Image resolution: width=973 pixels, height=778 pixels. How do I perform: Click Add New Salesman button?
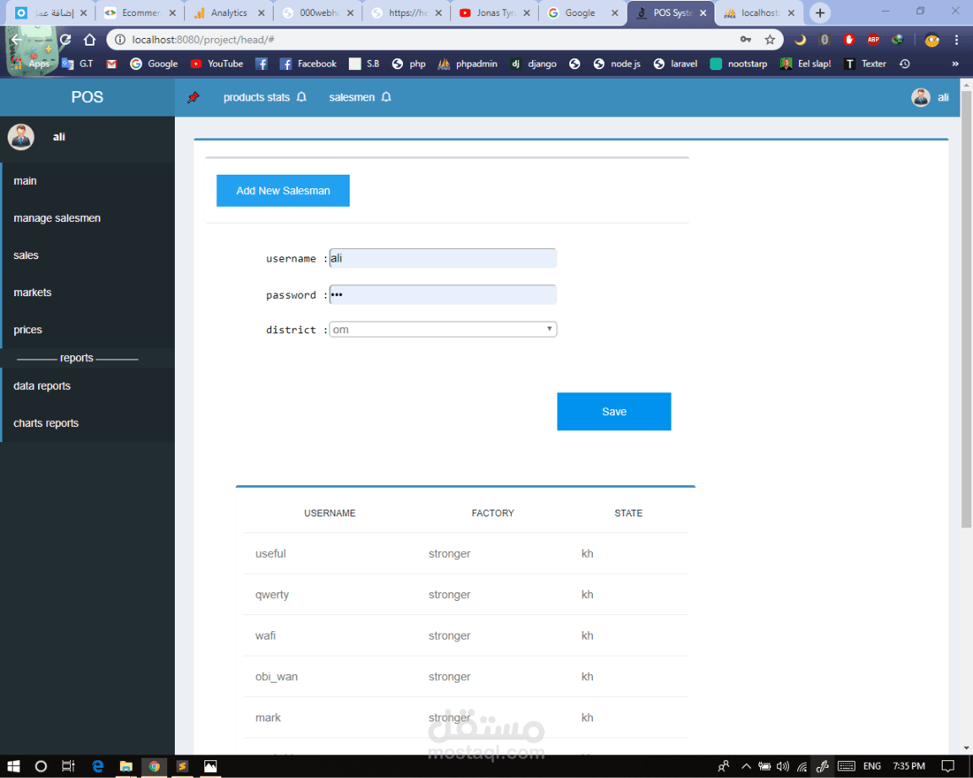(283, 191)
